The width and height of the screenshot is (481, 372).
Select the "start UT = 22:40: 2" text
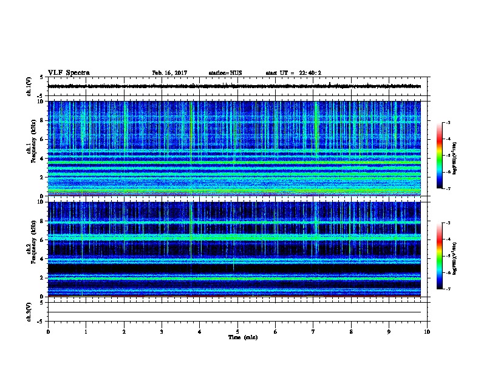[293, 73]
